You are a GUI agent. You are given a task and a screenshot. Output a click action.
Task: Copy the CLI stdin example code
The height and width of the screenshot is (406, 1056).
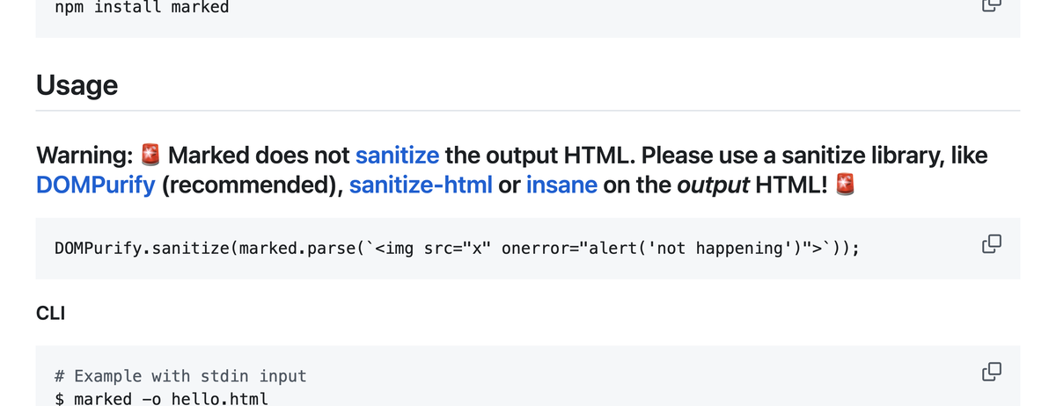[991, 371]
